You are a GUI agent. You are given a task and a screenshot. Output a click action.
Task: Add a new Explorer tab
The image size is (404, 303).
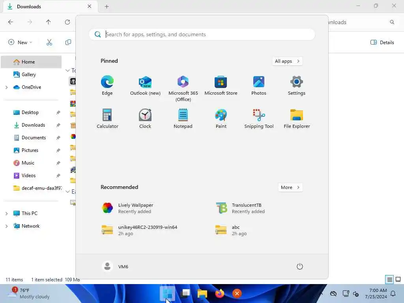coord(107,7)
